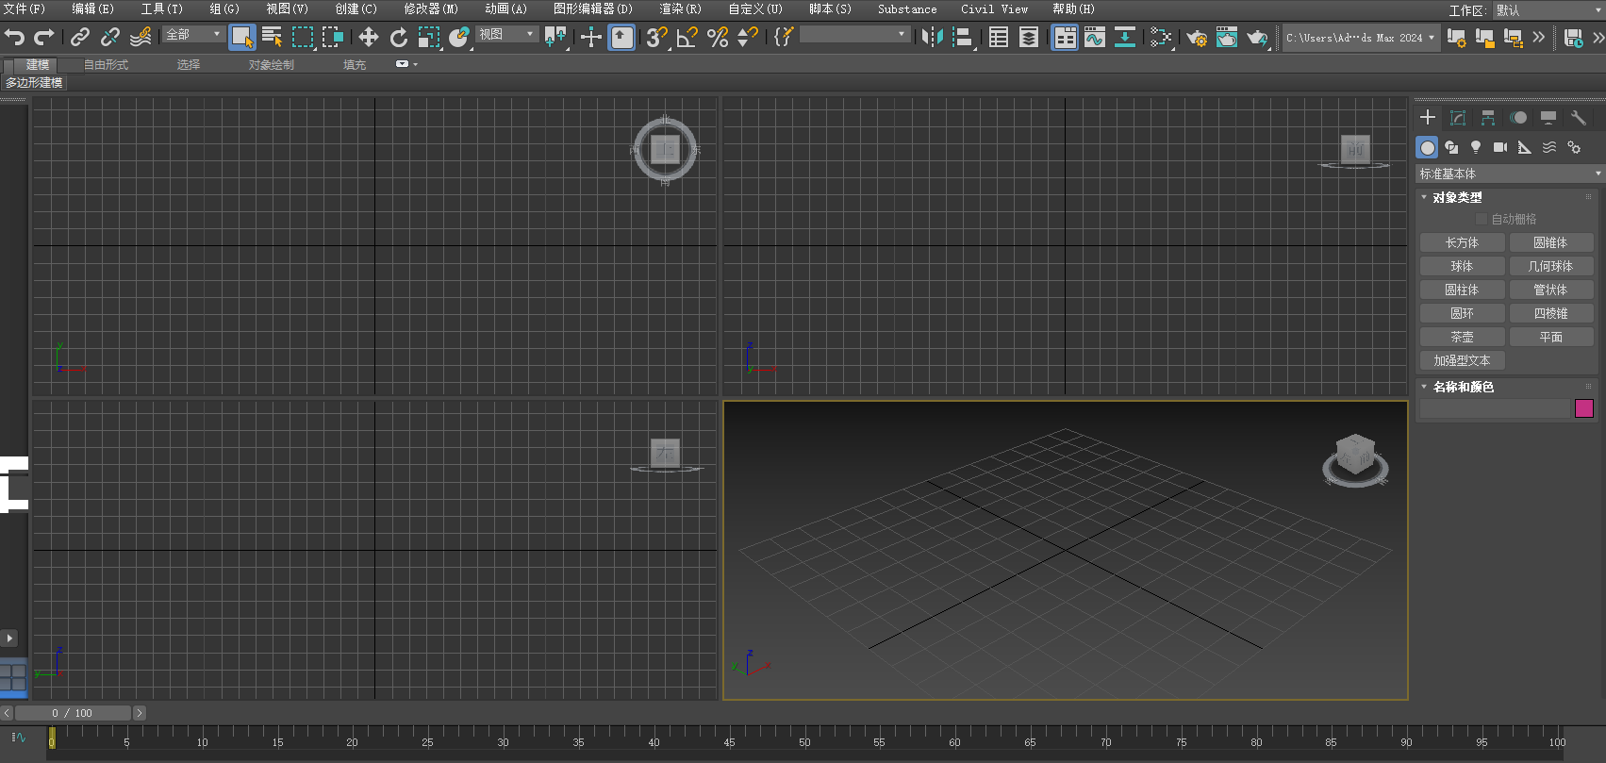This screenshot has height=763, width=1606.
Task: Open Render Setup teapot icon
Action: point(1196,38)
